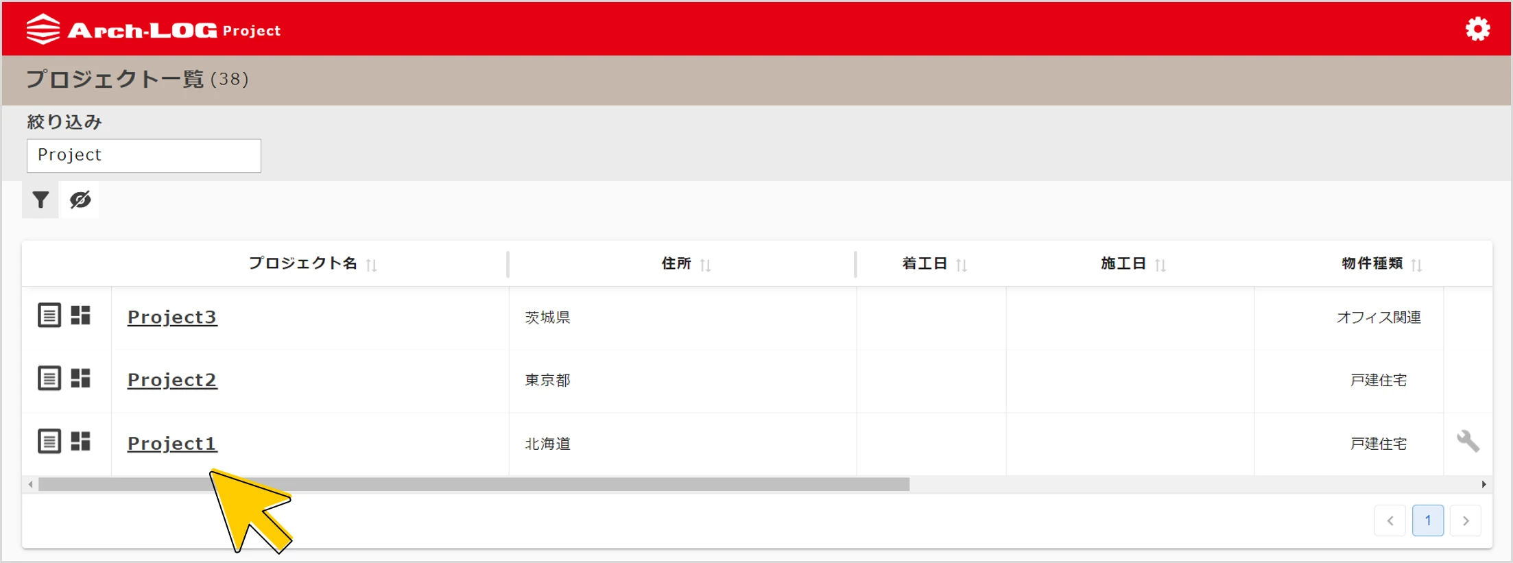The width and height of the screenshot is (1513, 563).
Task: Click the scrollbar right arrow
Action: coord(1484,485)
